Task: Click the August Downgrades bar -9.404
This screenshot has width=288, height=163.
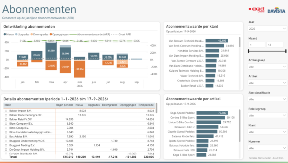Action: 122,62
